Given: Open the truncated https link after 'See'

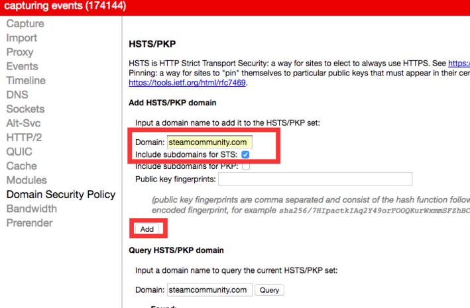Looking at the screenshot, I should 459,63.
